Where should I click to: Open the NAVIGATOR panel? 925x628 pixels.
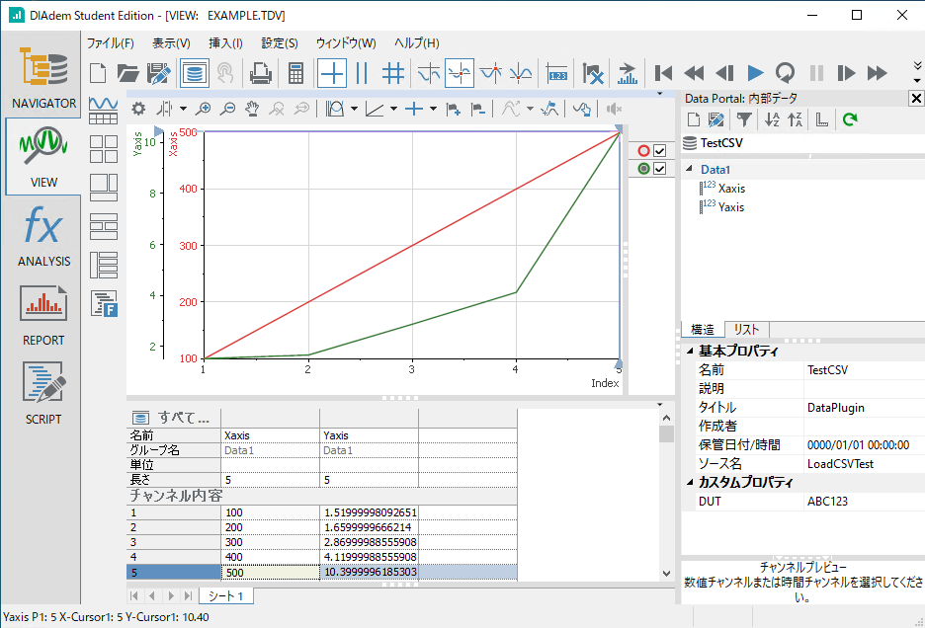click(x=43, y=77)
